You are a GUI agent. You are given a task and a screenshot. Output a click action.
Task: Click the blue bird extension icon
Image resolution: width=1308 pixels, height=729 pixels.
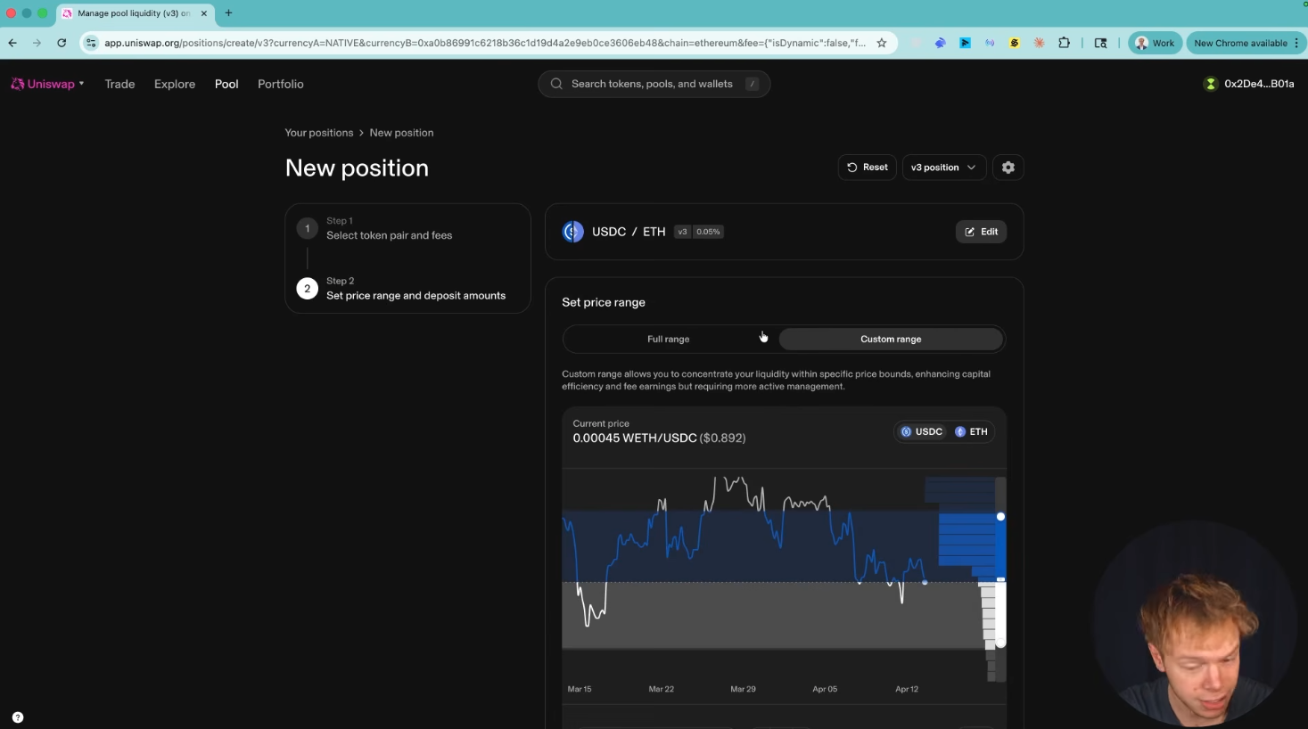tap(940, 43)
